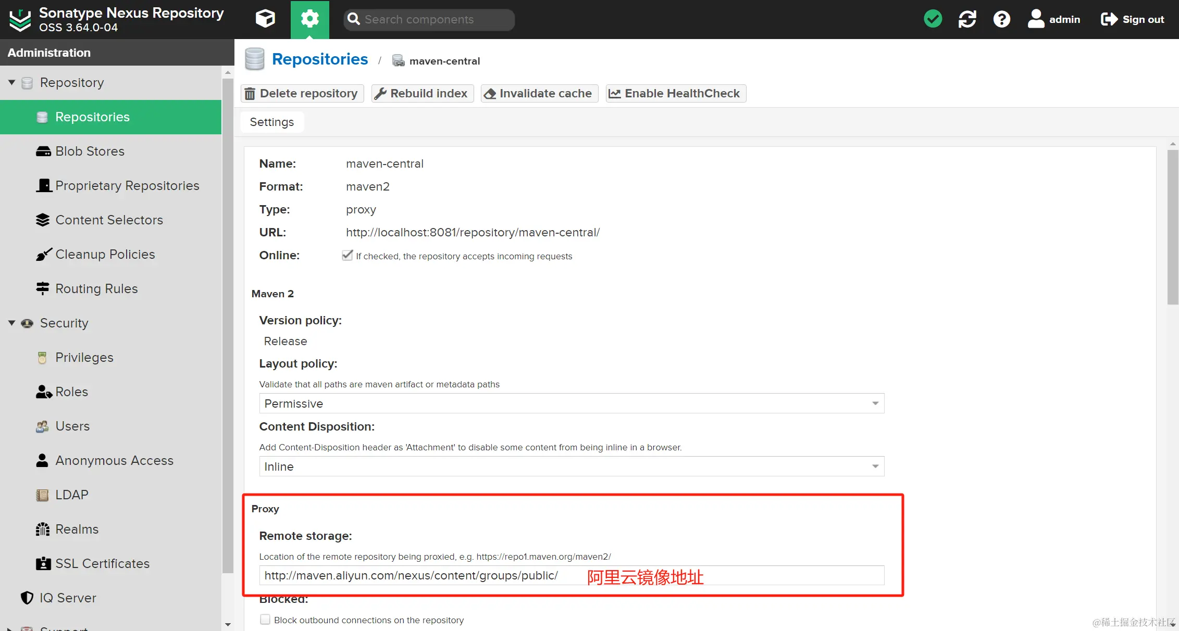Select the Settings tab
The image size is (1179, 631).
(271, 122)
